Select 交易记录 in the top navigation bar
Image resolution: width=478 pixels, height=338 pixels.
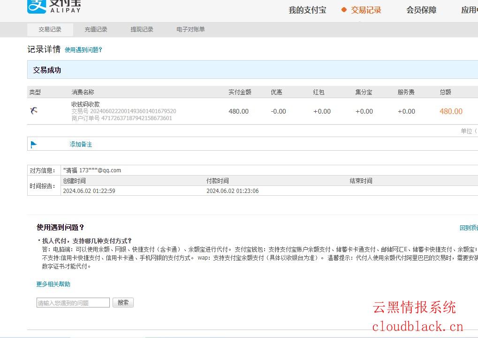(x=366, y=10)
